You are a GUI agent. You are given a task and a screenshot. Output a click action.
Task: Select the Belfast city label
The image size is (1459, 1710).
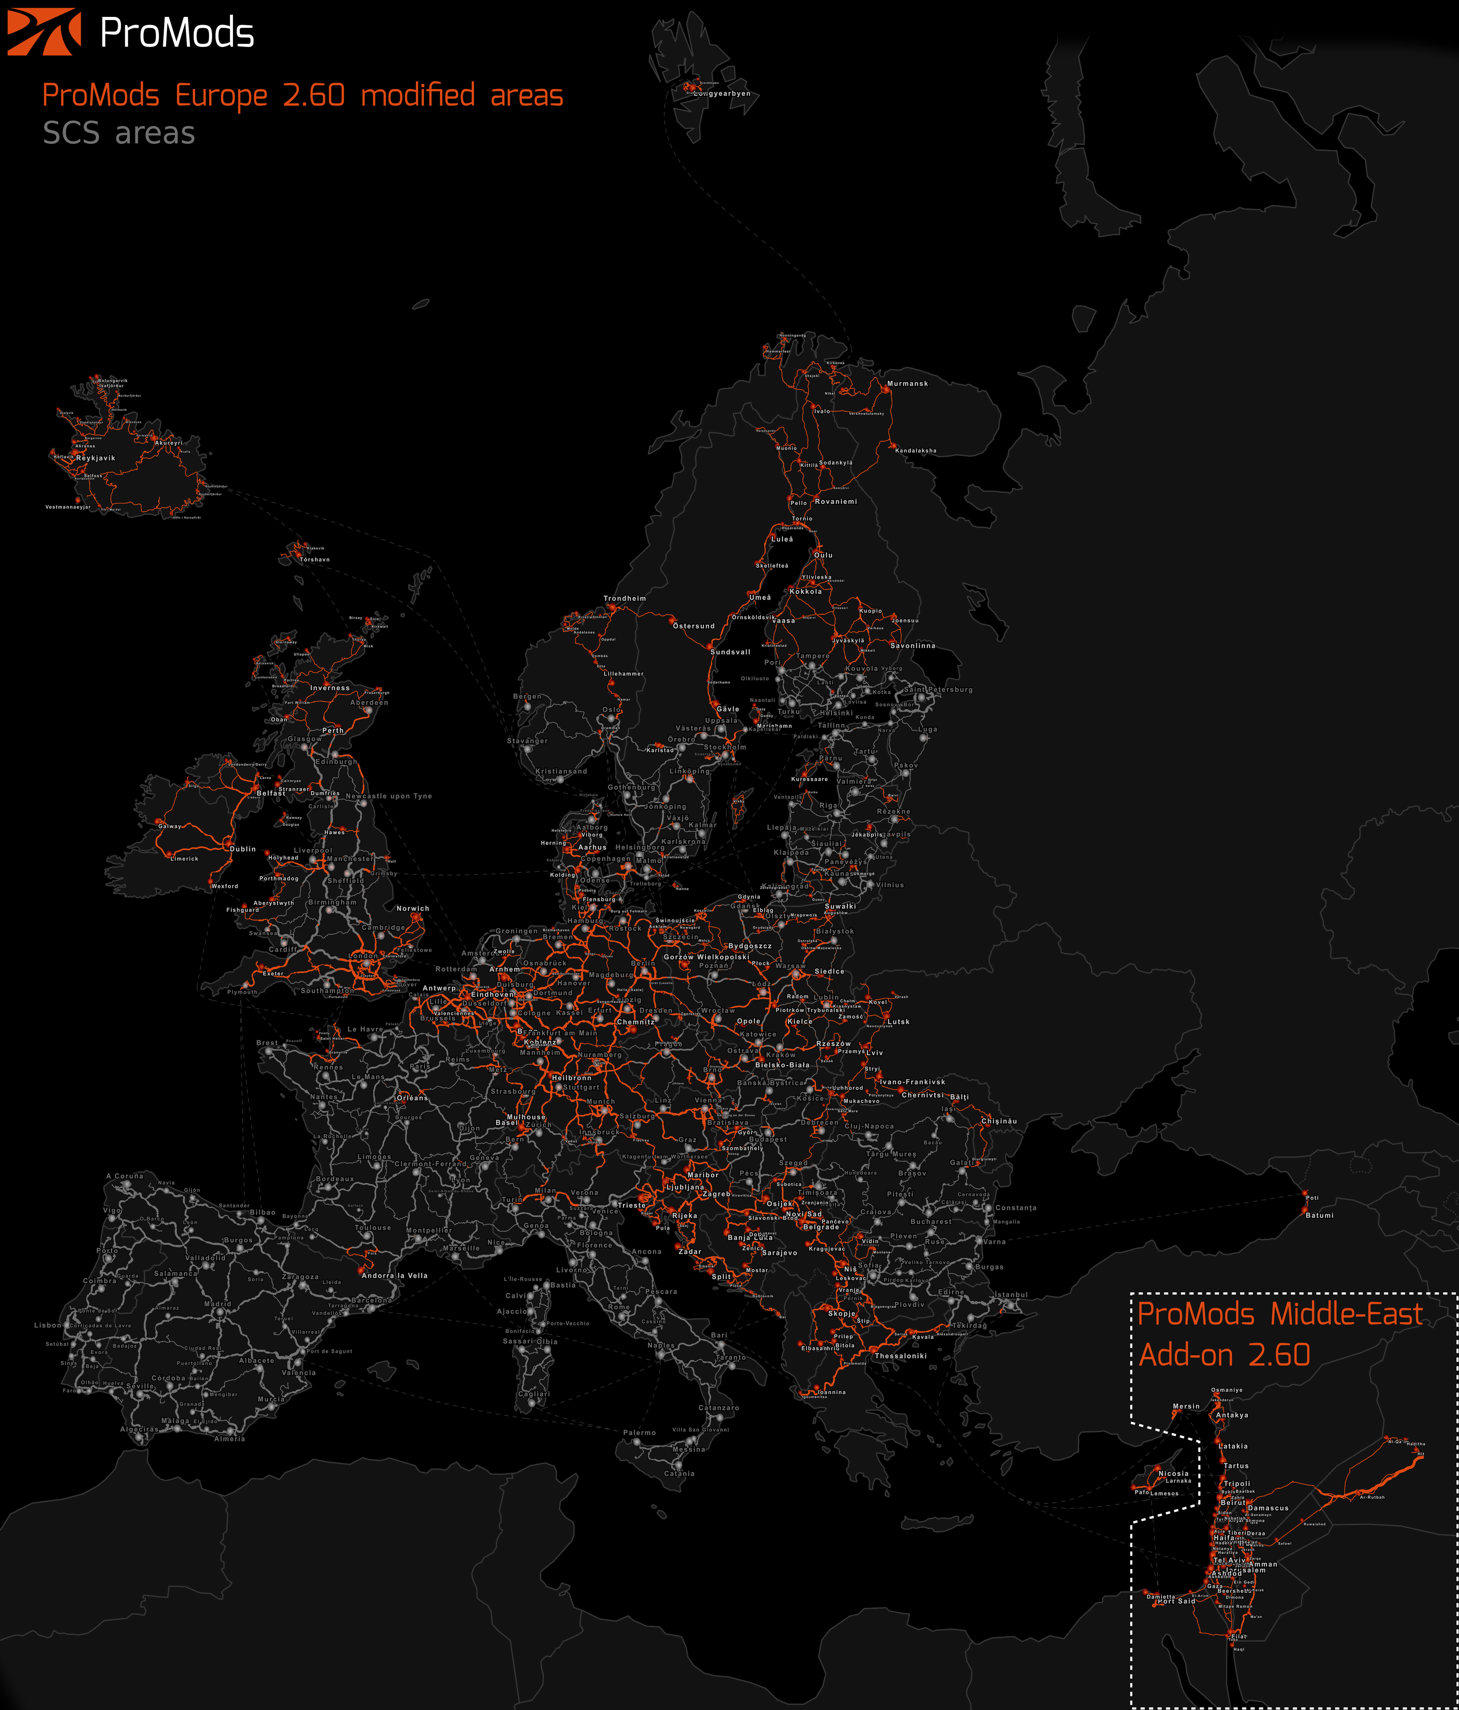271,793
